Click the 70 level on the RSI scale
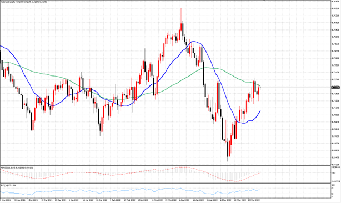This screenshot has height=203, width=341. point(333,188)
